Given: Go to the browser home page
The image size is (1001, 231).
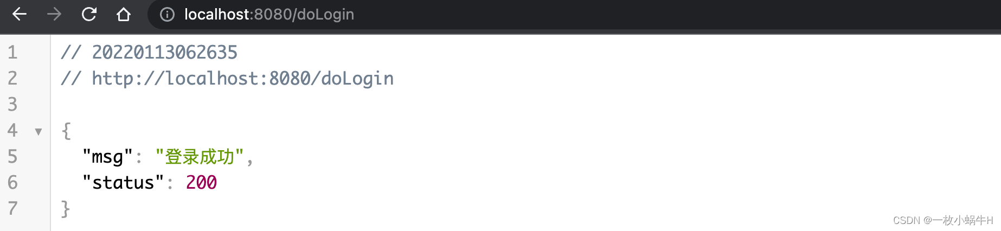Looking at the screenshot, I should [x=124, y=14].
